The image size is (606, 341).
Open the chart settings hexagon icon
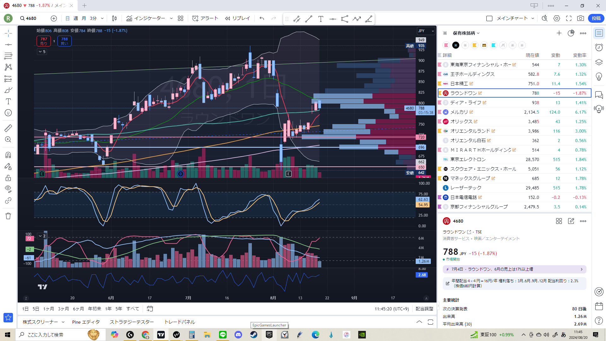point(557,18)
